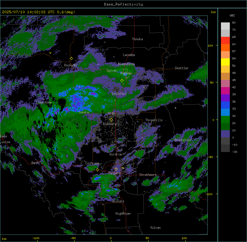Click the Okotoks label
The image size is (247, 242).
tap(118, 201)
